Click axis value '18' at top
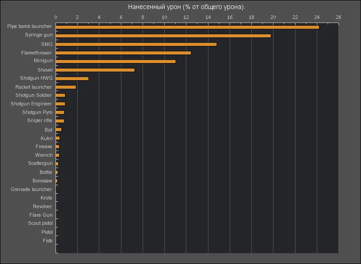Screen dimensions: 361x264 (x=251, y=17)
